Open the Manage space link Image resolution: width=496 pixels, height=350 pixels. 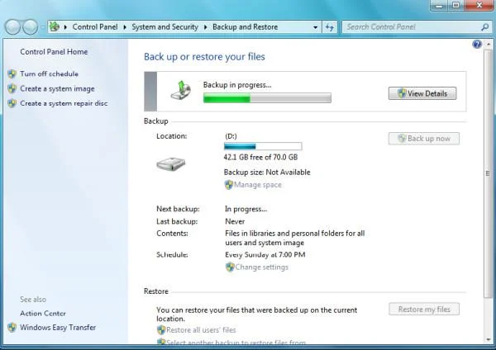click(258, 185)
